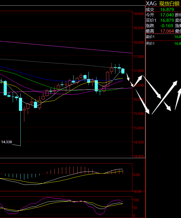The image size is (181, 218).
Task: Click the 15.000 price axis label
Action: 138,128
